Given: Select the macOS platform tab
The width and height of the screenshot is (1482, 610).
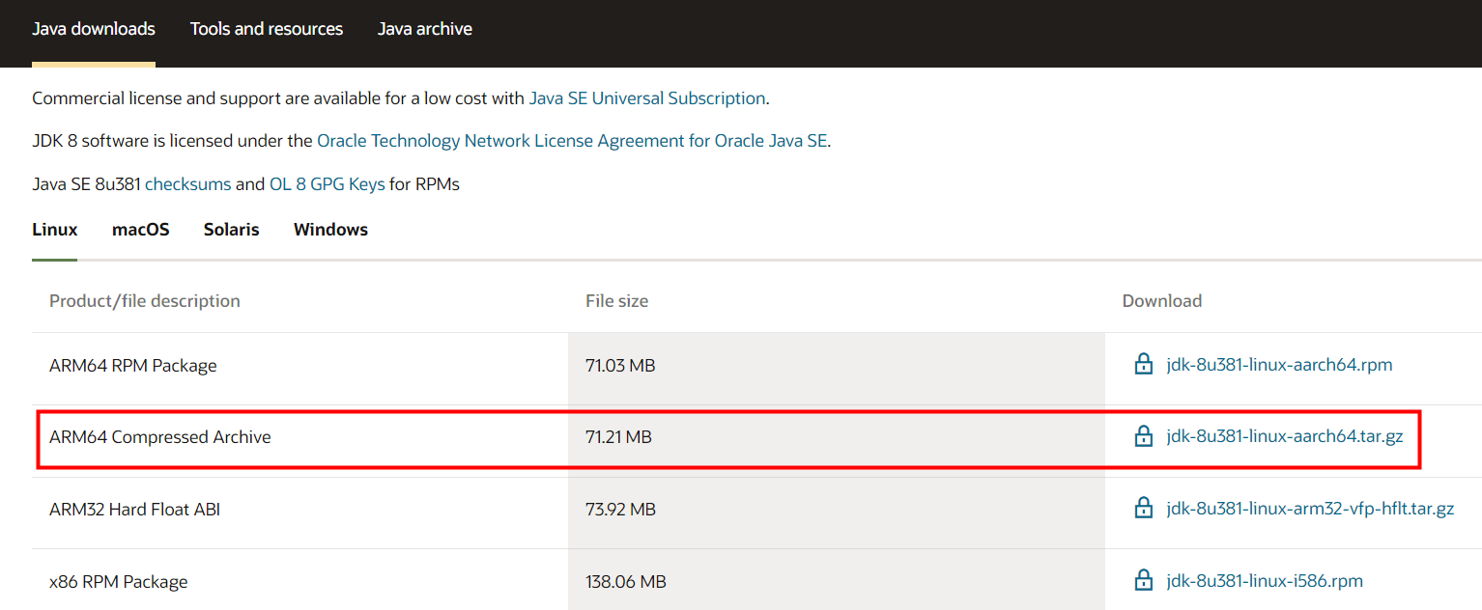Looking at the screenshot, I should [141, 230].
